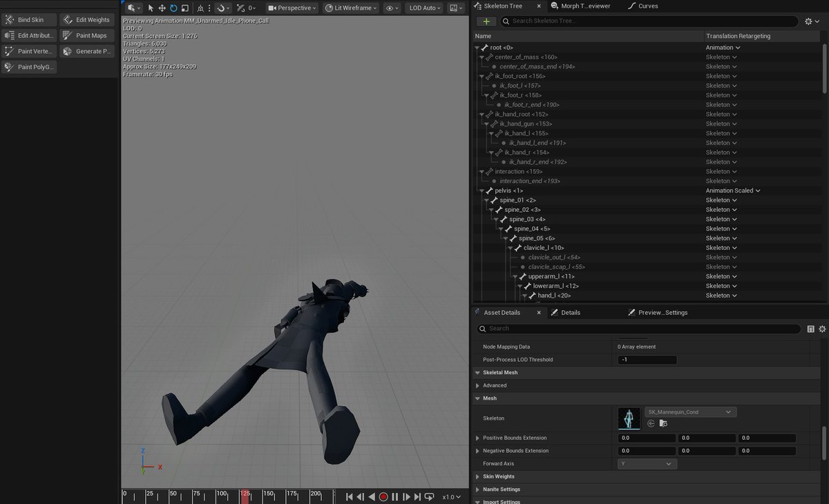Focus the Asset Details search field
Viewport: 829px width, 504px height.
638,329
